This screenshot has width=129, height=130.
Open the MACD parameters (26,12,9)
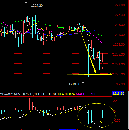tap(30, 94)
